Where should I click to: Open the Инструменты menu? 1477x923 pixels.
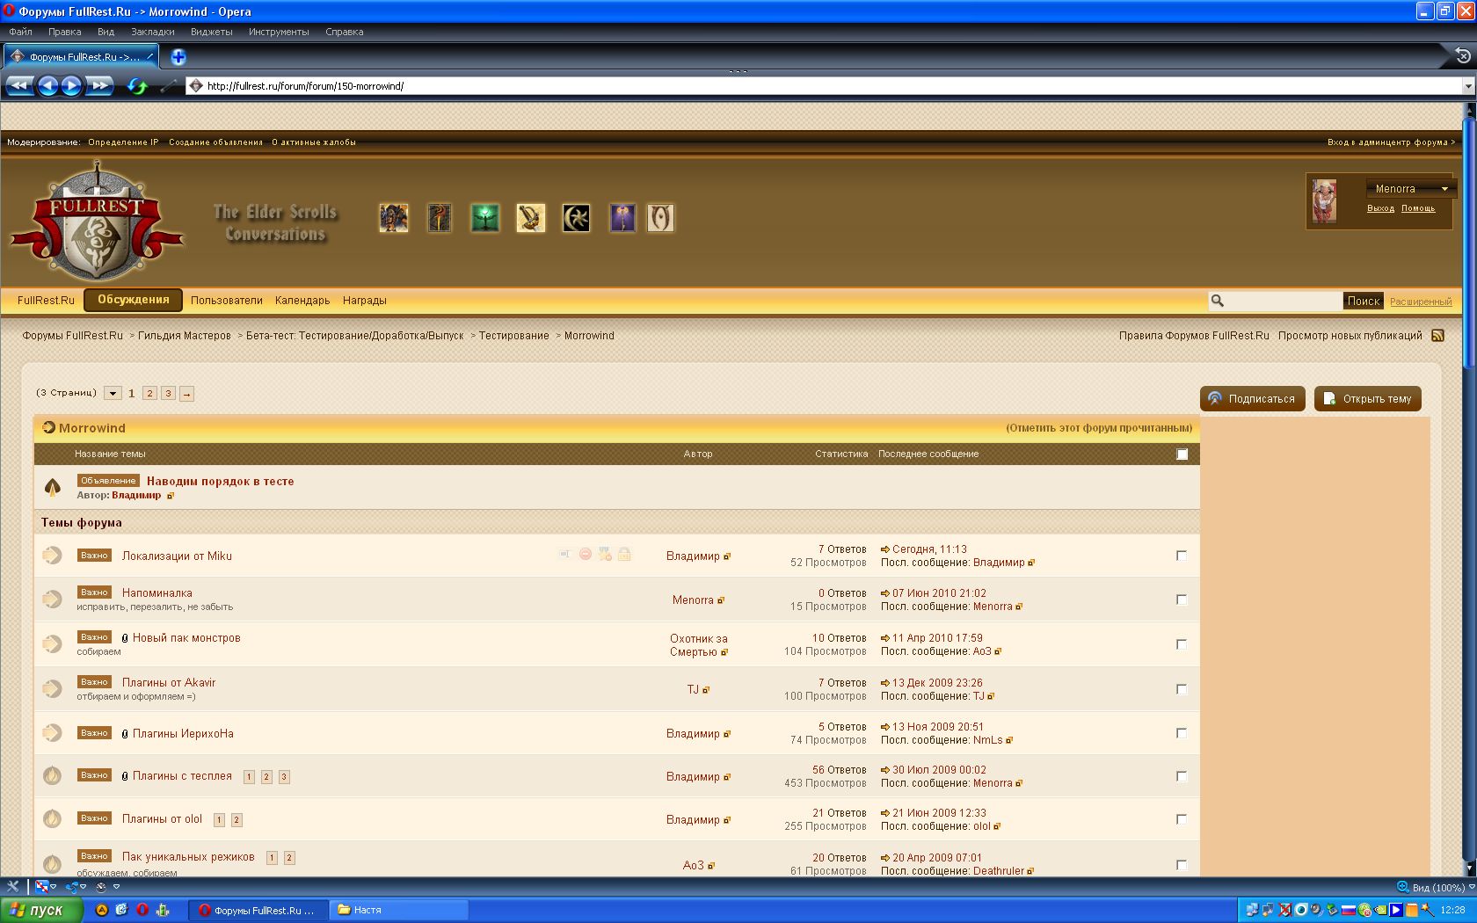(x=279, y=32)
